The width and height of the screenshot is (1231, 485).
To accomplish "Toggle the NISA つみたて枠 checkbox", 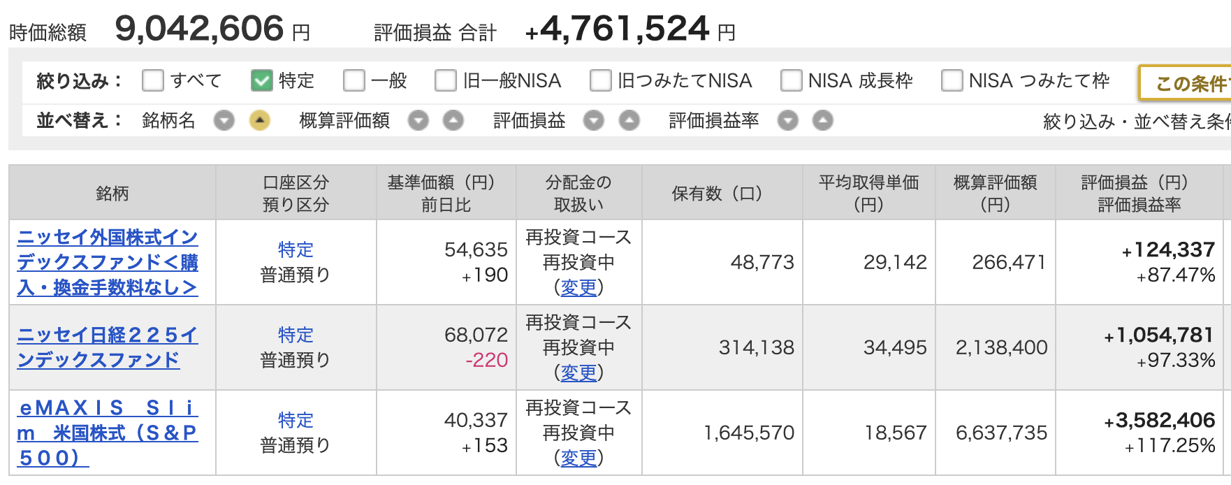I will click(x=952, y=81).
